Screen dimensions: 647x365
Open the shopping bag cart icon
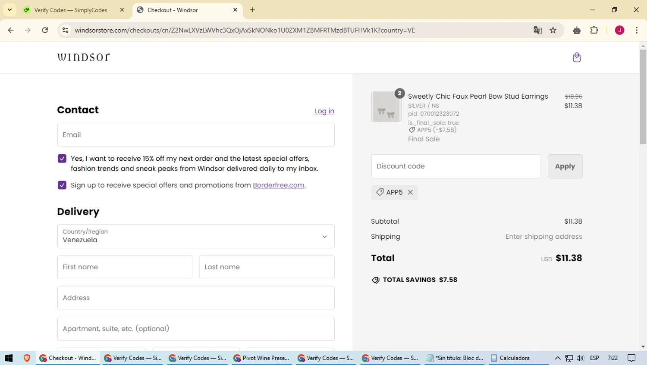(x=577, y=57)
